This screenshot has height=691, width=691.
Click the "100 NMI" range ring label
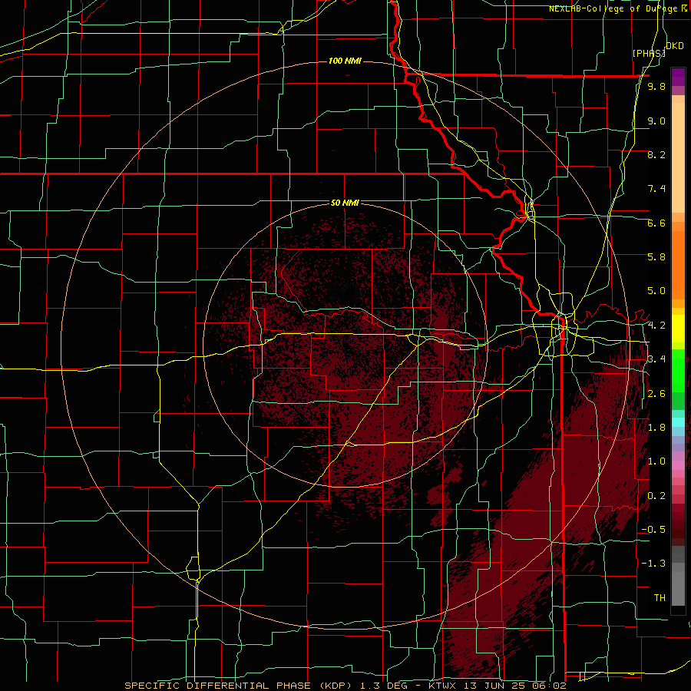345,61
